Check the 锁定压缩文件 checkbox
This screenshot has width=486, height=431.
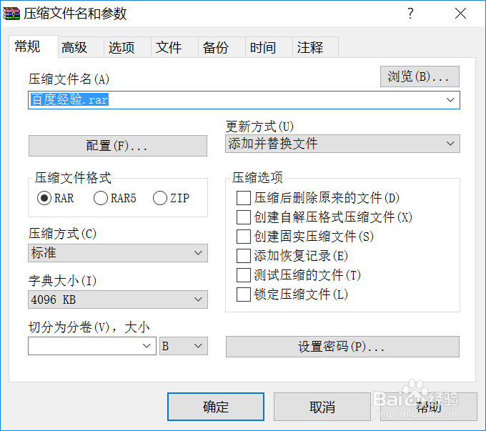click(244, 294)
